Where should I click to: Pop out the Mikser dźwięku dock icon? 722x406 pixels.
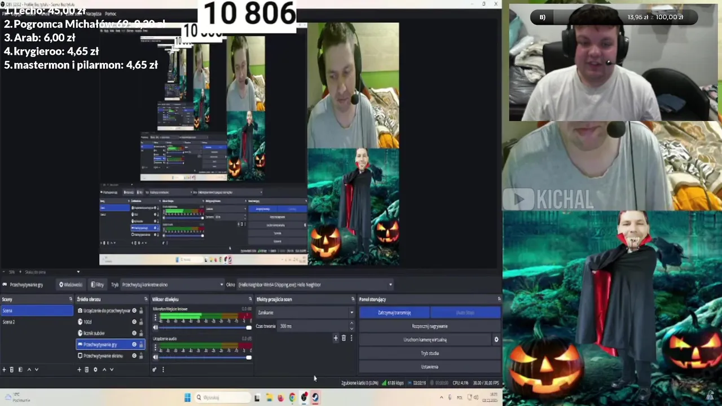coord(250,299)
